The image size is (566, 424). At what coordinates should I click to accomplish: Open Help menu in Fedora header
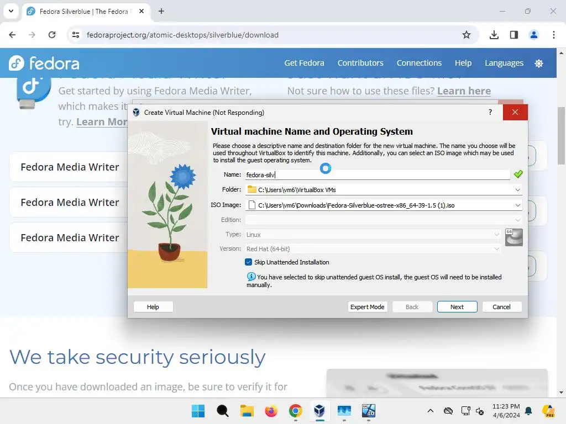tap(463, 63)
